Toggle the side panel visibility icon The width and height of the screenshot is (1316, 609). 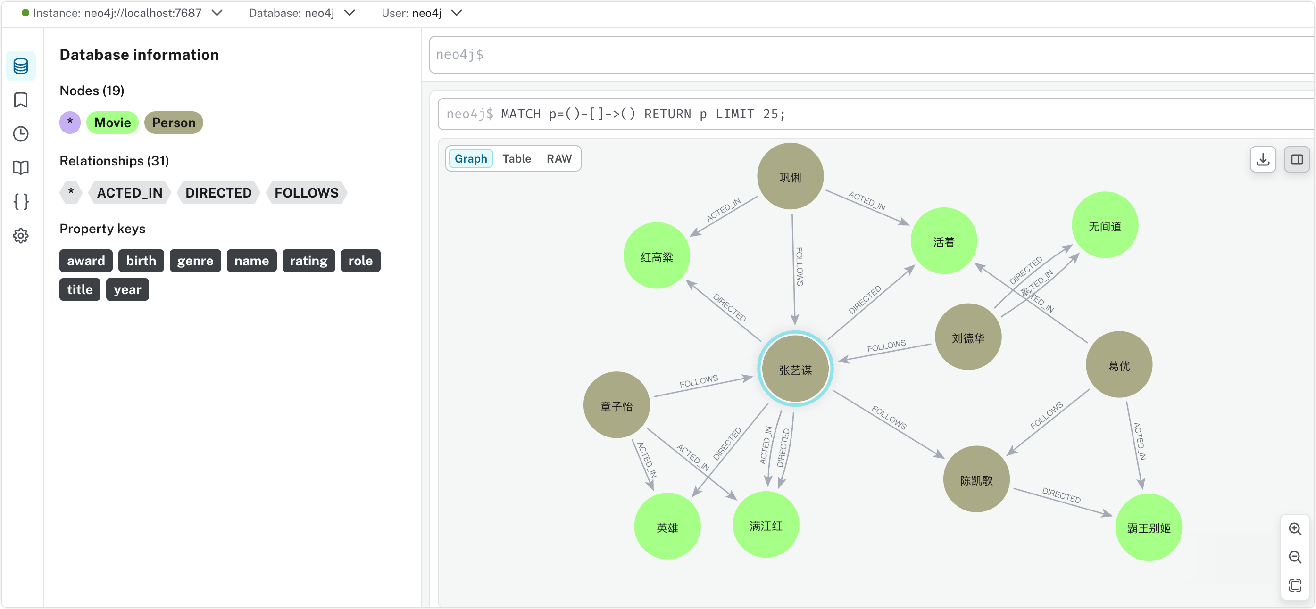click(1296, 159)
